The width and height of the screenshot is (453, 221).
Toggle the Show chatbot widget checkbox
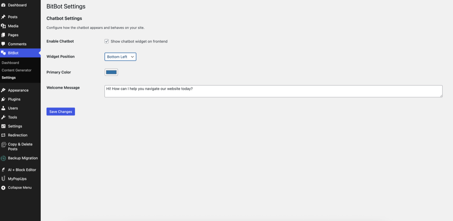106,41
